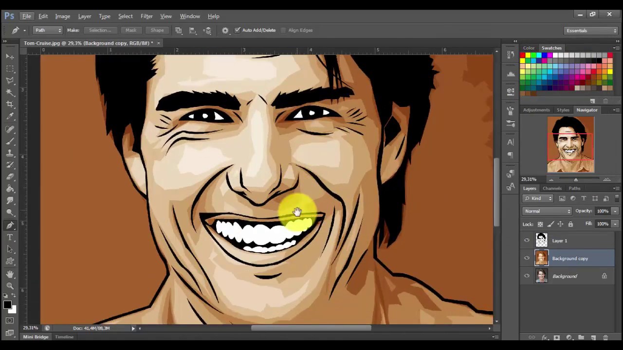Screen dimensions: 623x350
Task: Open pen options gear icon
Action: (225, 30)
